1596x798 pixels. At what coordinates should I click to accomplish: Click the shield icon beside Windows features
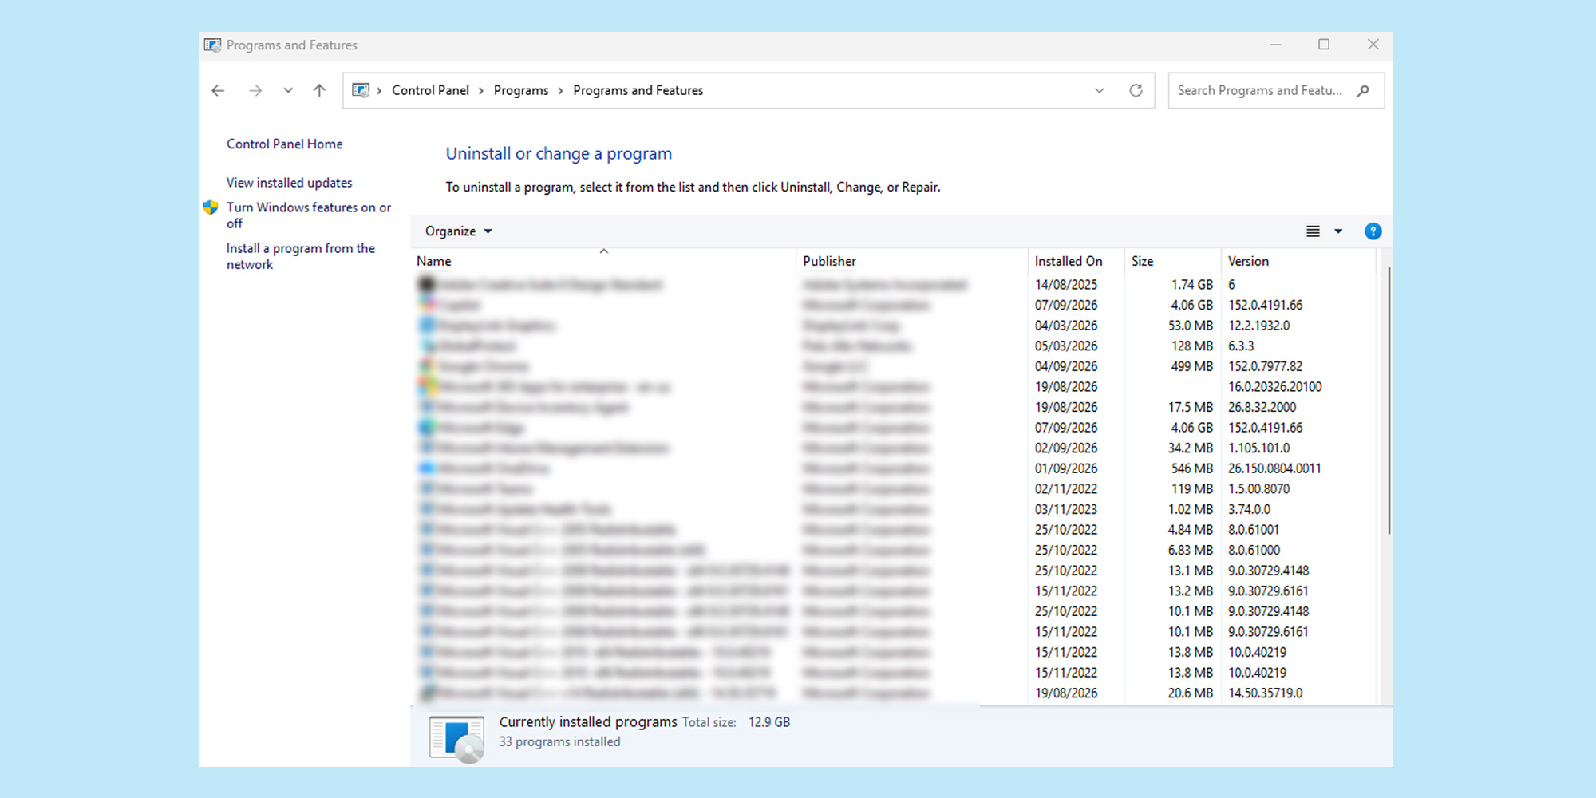click(211, 207)
